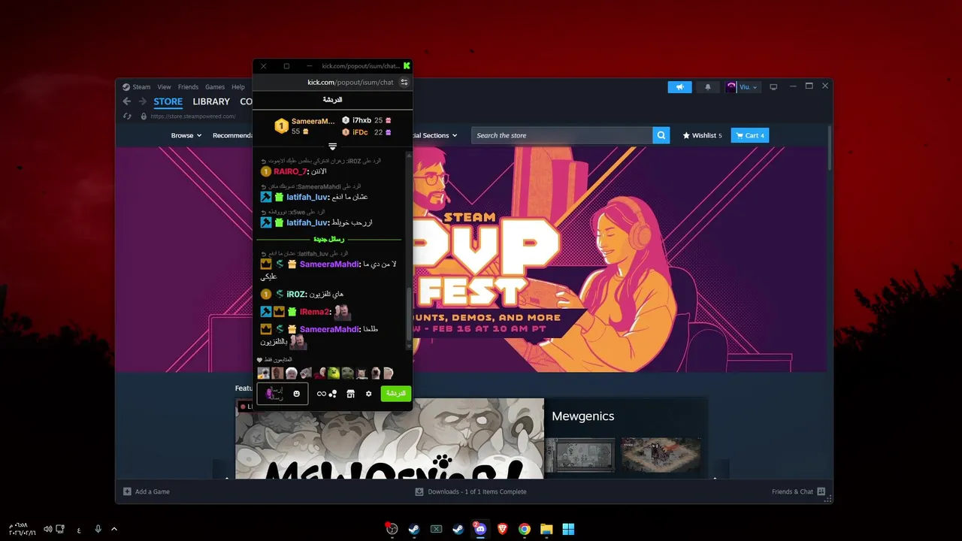Click the blue magnifier search button
Screen dimensions: 962x541
click(661, 135)
